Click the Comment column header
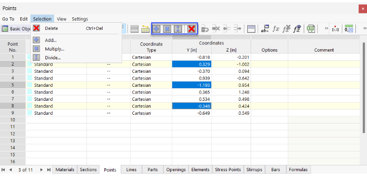This screenshot has height=176, width=367. tap(324, 46)
